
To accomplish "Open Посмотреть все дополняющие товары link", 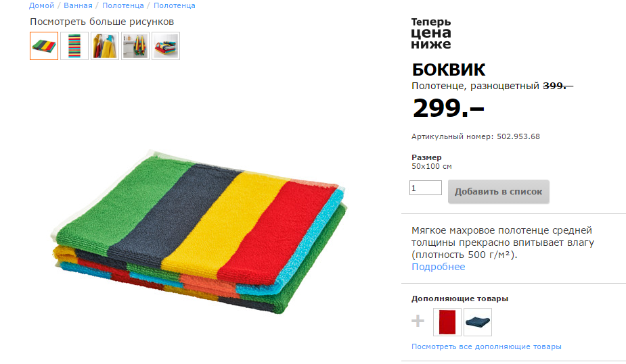I will [487, 346].
